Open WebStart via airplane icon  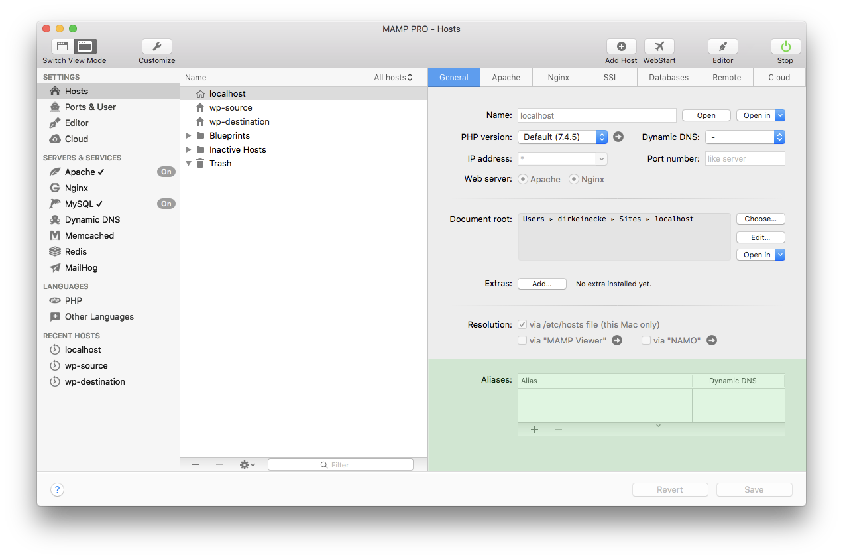659,46
